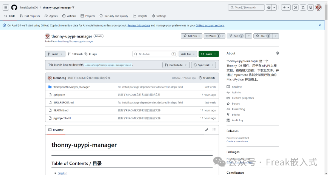This screenshot has width=329, height=179.
Task: Expand the dropdown next to Star
Action: click(276, 36)
